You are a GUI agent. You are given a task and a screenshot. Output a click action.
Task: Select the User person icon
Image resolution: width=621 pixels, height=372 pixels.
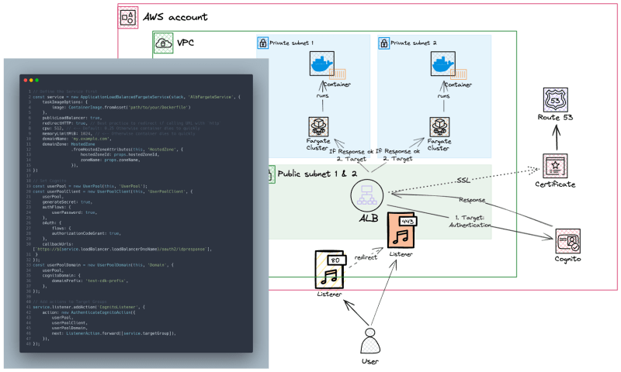click(x=370, y=341)
